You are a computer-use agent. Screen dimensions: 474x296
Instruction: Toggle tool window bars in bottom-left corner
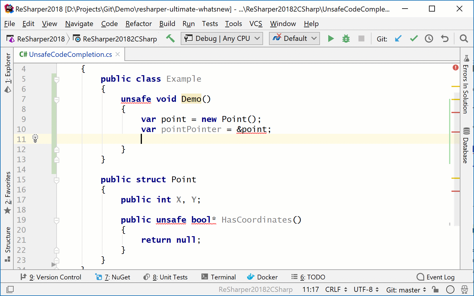point(10,289)
